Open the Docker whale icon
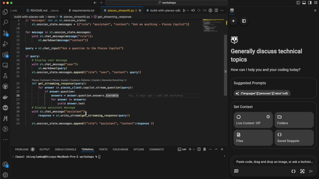The width and height of the screenshot is (319, 179). click(x=5, y=97)
